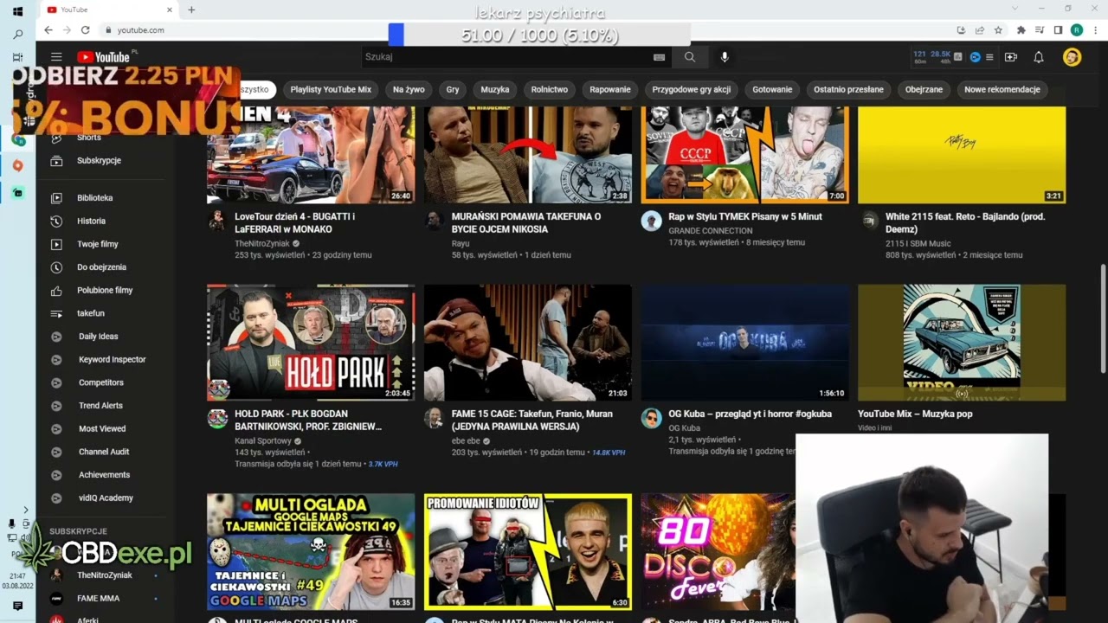
Task: Open the vidIQ stats bar chart icon
Action: 958,57
